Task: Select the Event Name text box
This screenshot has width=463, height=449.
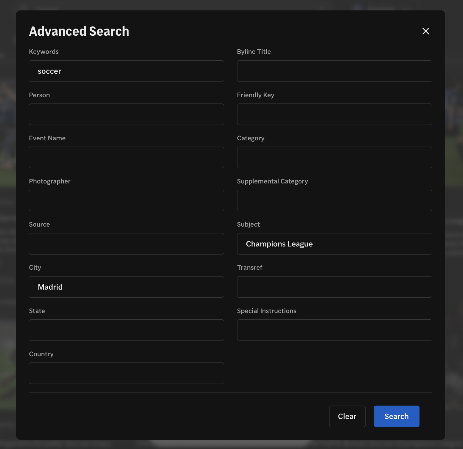Action: (x=126, y=157)
